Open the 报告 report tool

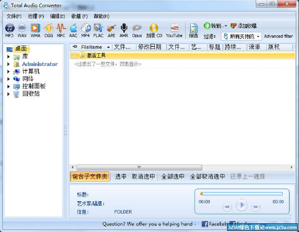point(194,30)
